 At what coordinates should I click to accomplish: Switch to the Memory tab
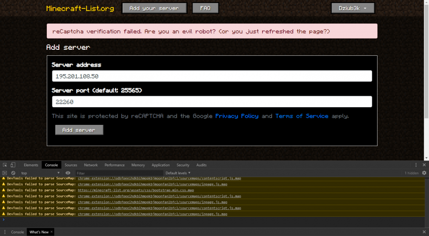[138, 165]
